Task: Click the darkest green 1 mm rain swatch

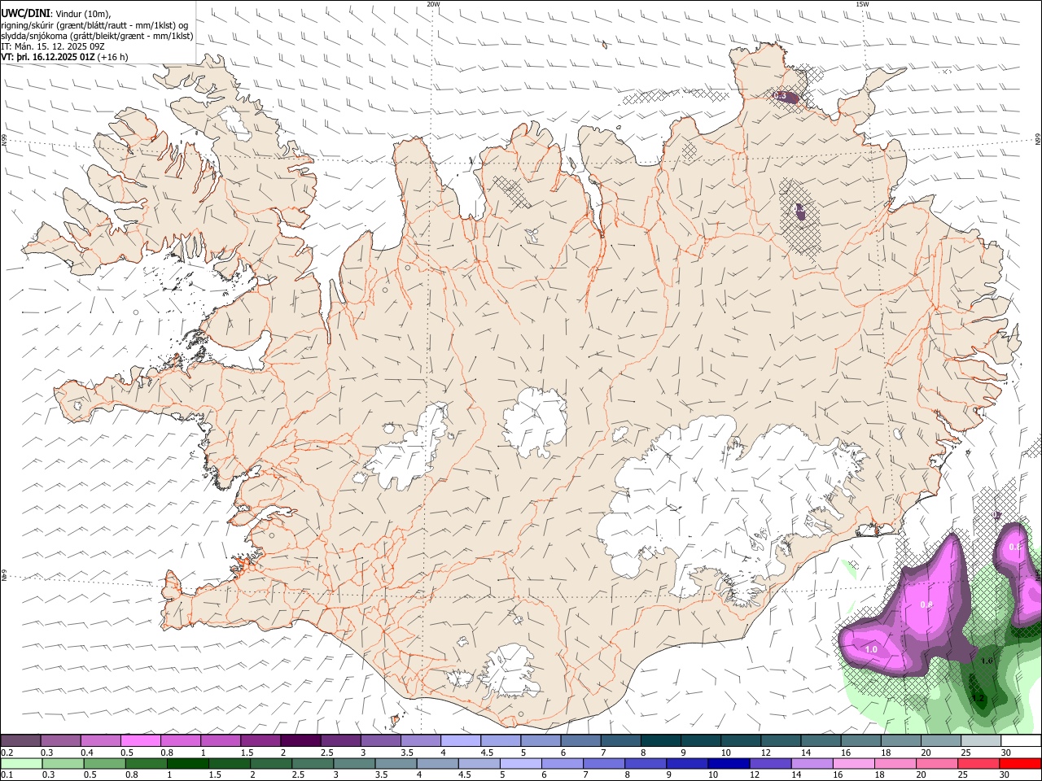Action: pos(187,764)
